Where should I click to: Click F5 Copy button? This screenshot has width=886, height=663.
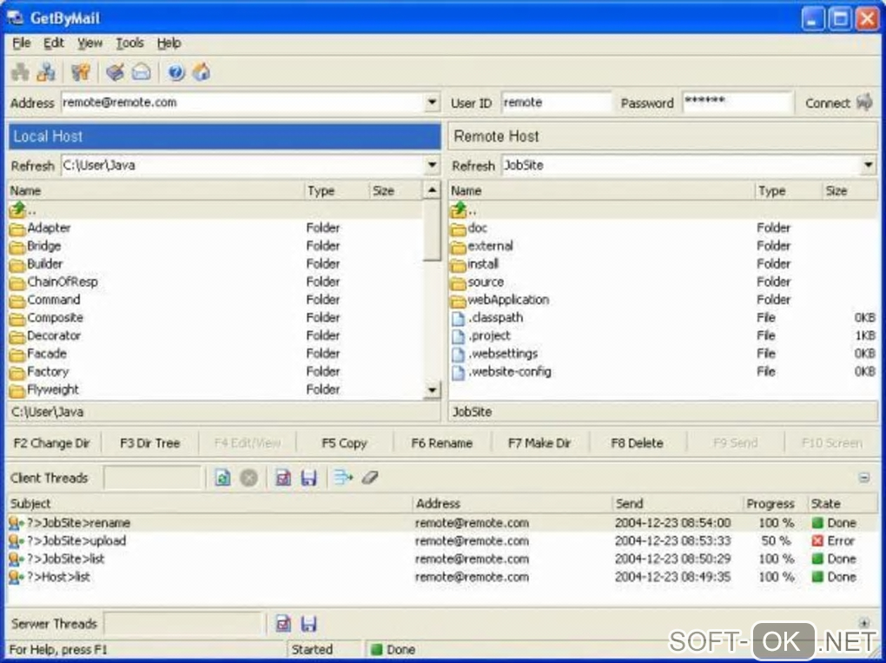344,443
